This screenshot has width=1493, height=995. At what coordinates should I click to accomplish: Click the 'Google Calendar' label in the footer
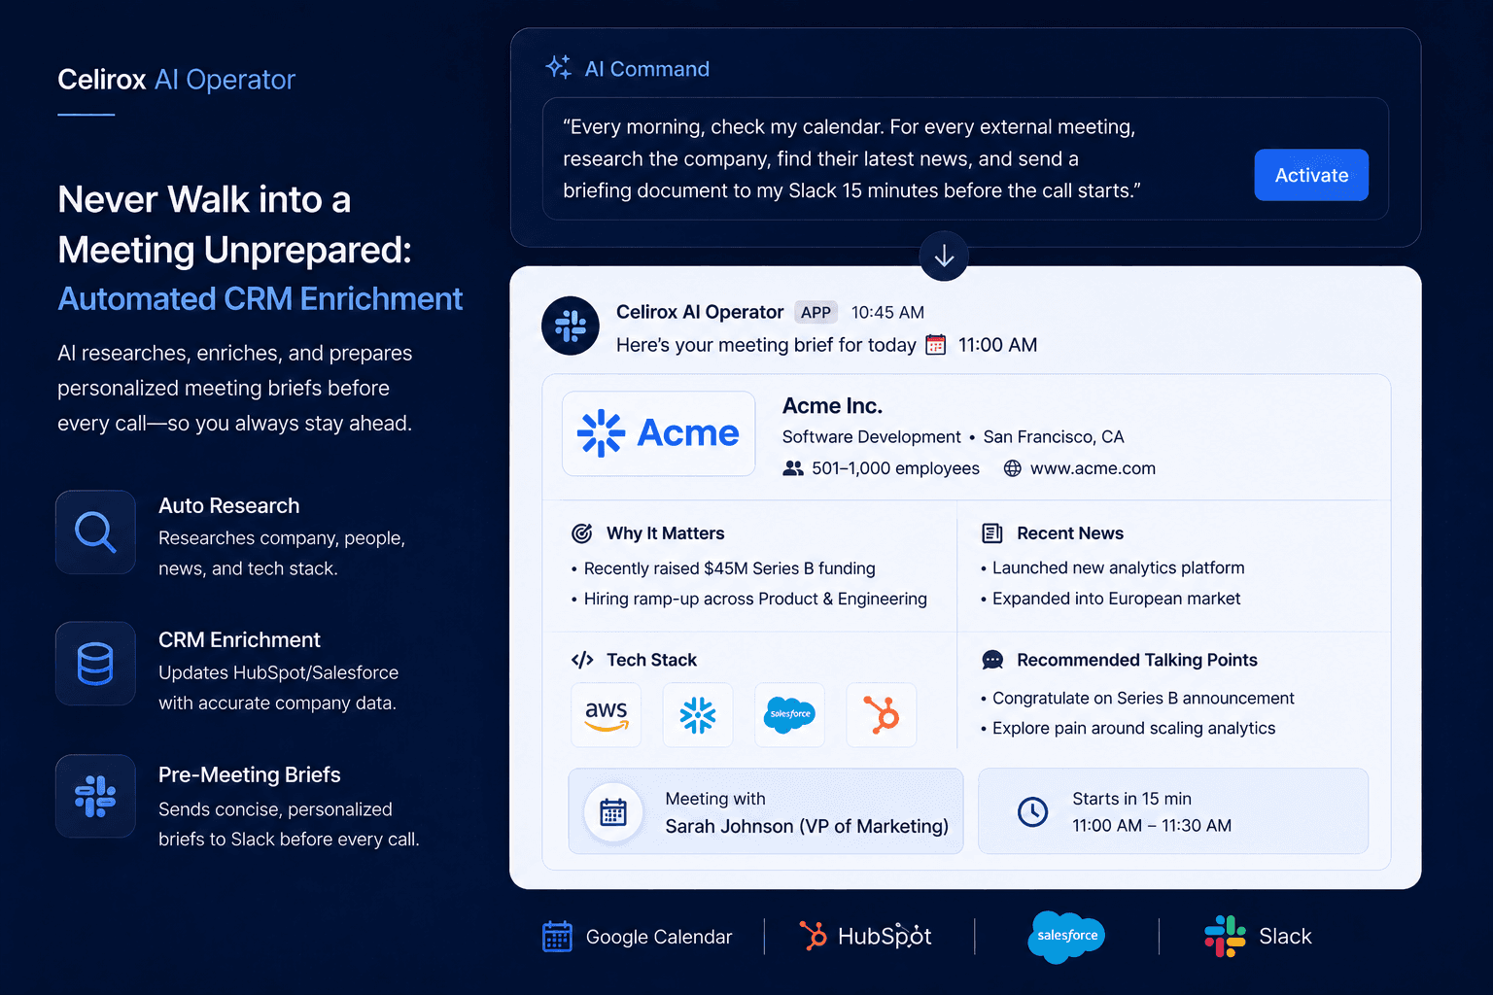(659, 937)
